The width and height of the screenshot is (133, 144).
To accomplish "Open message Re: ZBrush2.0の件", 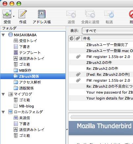I will coord(102,69).
